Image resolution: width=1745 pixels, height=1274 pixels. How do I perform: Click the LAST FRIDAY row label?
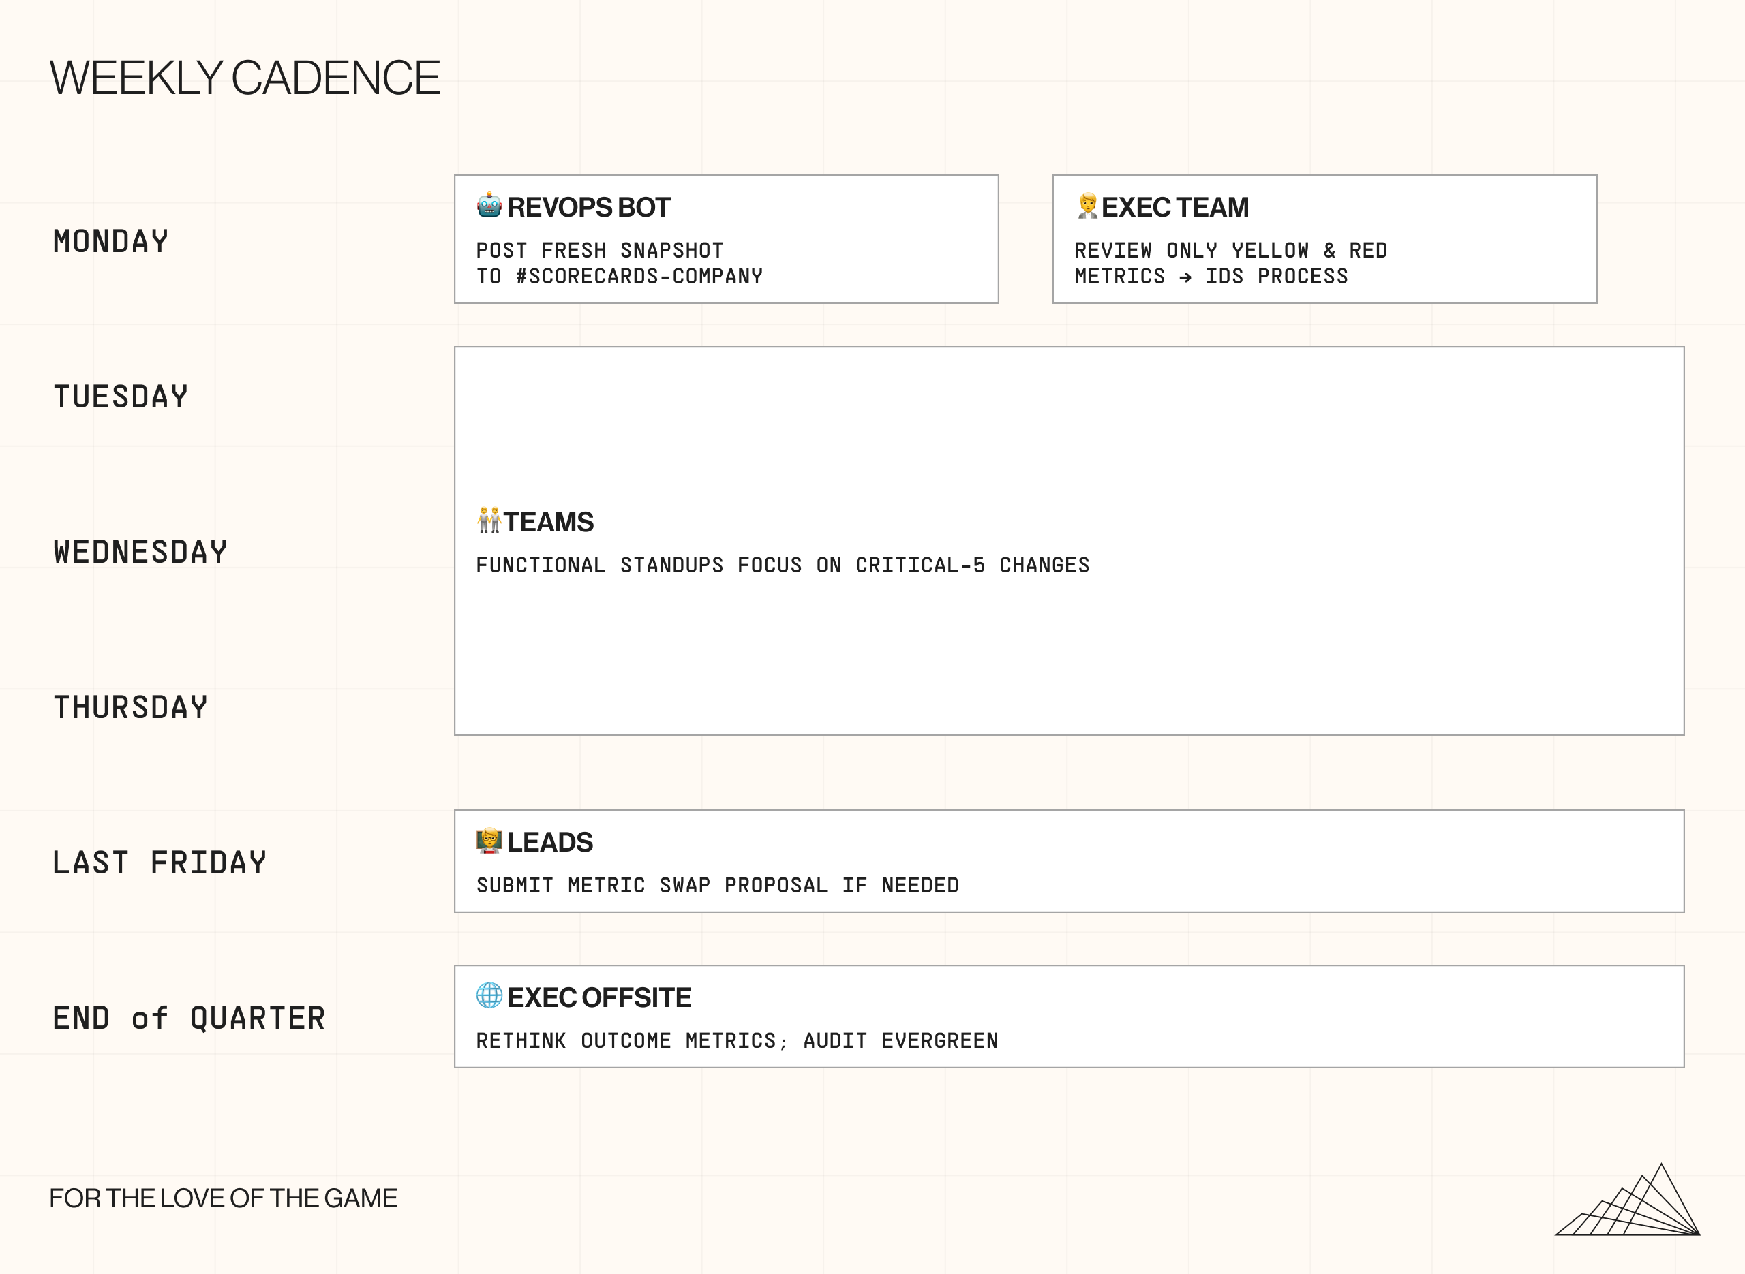pyautogui.click(x=160, y=863)
